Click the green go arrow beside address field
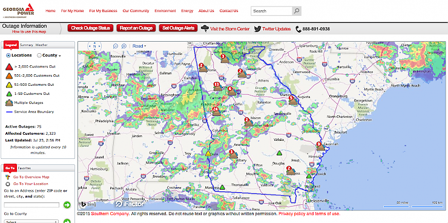 click(x=67, y=205)
